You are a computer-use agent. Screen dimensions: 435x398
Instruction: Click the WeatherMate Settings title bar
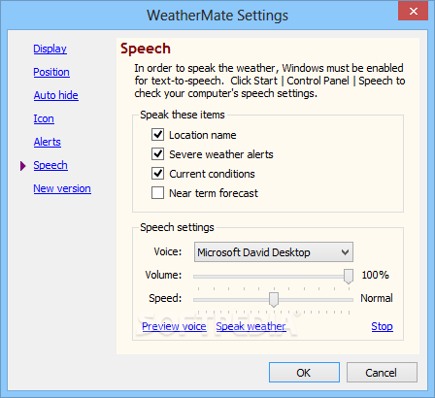(217, 16)
